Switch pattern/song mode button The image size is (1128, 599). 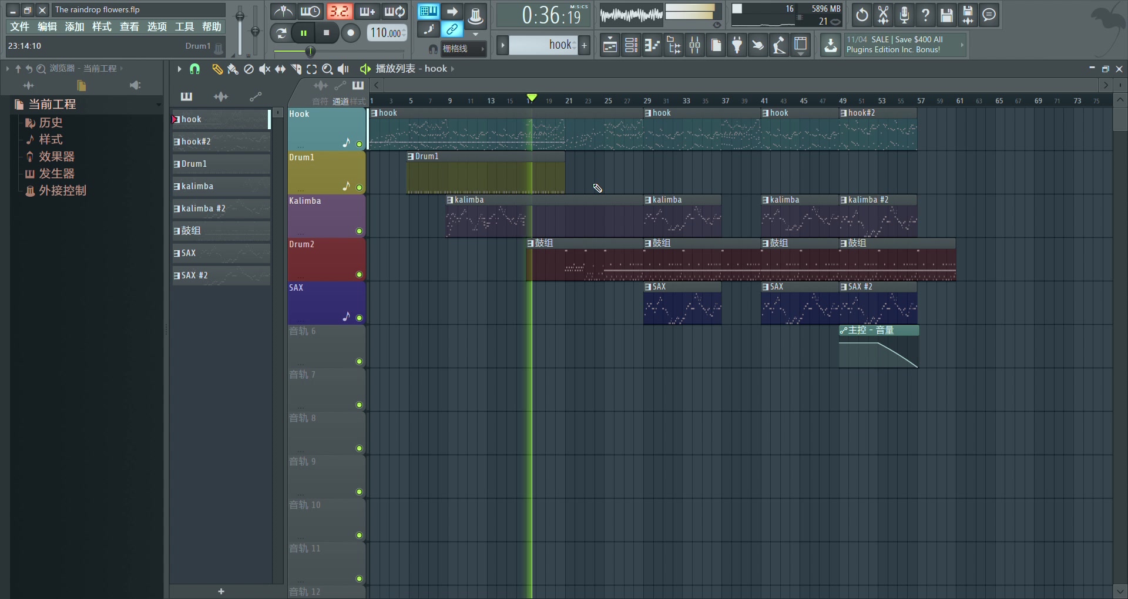tap(281, 33)
